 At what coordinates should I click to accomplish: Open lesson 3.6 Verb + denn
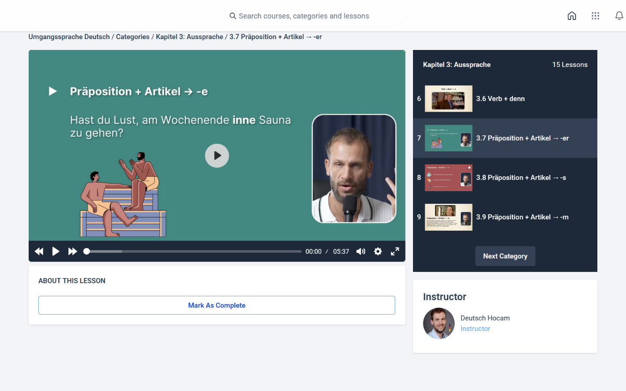click(500, 99)
